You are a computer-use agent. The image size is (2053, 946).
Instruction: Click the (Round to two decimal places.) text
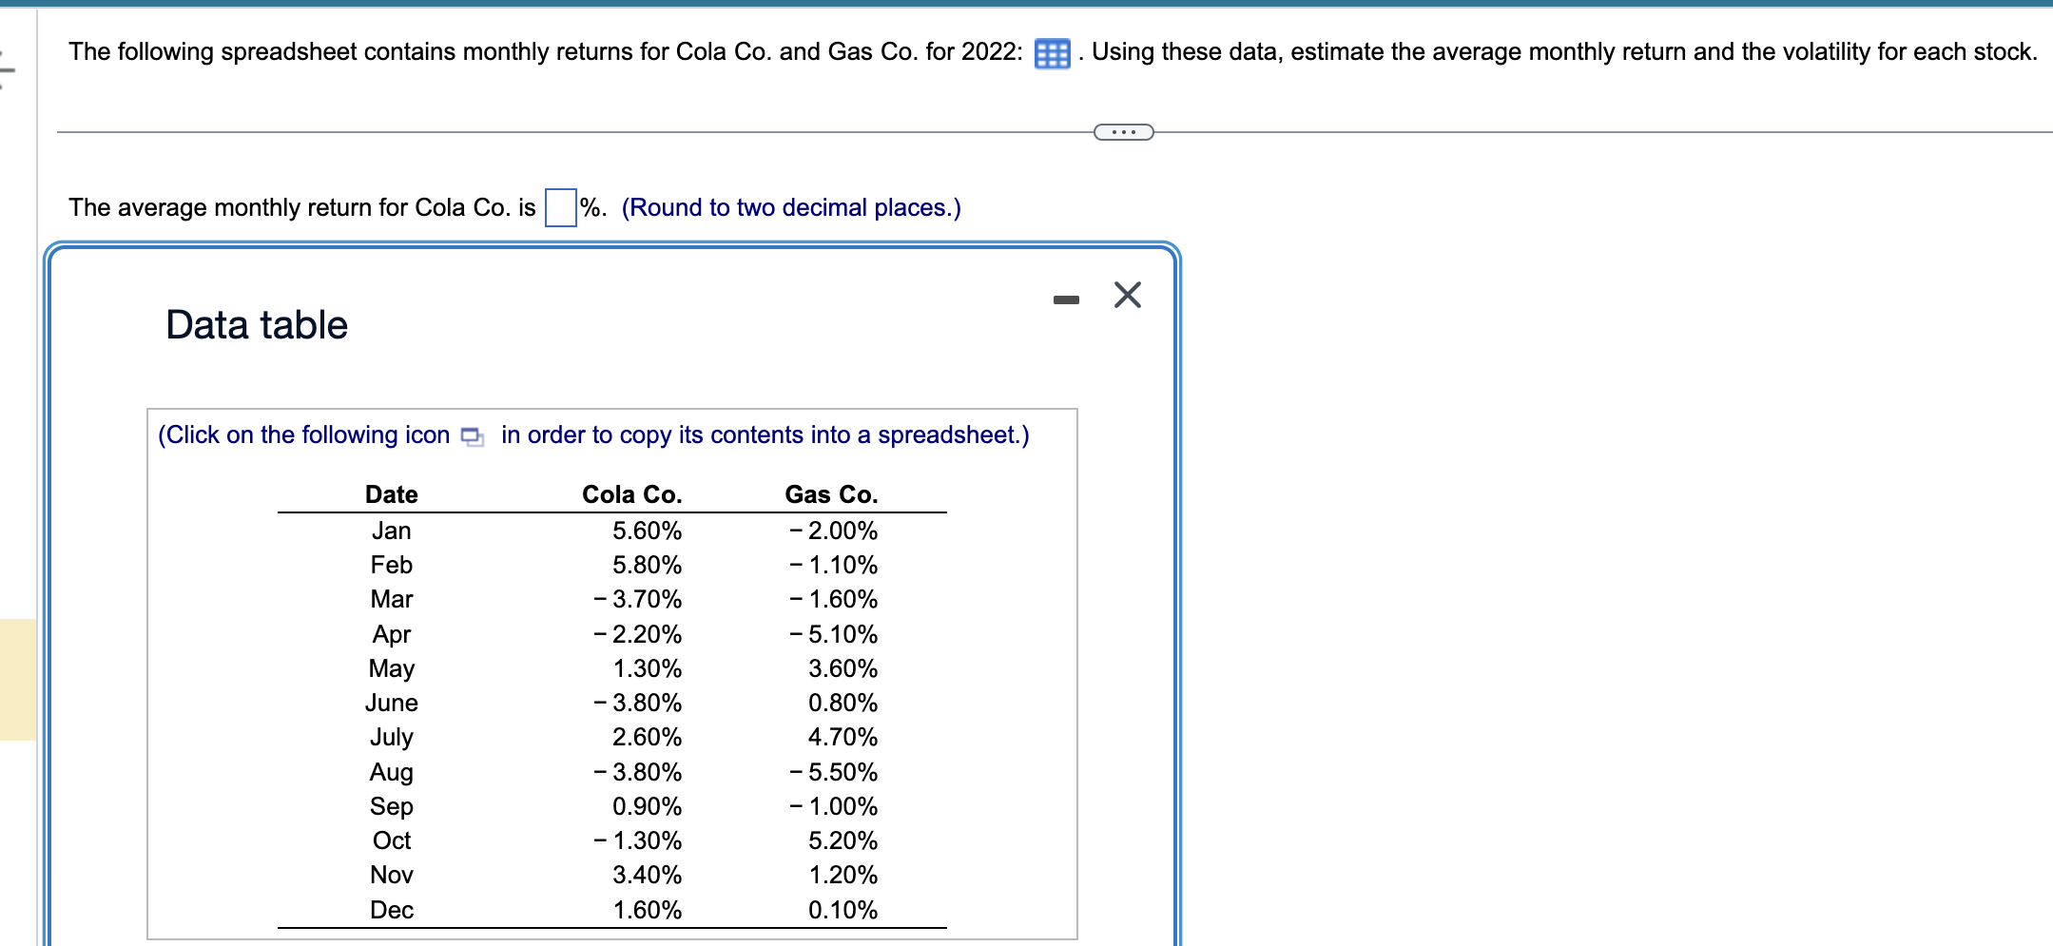(x=787, y=207)
